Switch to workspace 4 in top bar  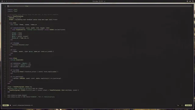[x=11, y=1]
